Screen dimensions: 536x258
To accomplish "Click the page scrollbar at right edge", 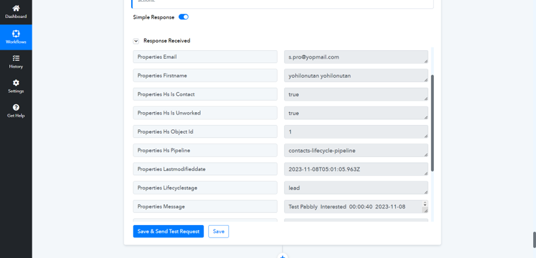I will point(534,239).
